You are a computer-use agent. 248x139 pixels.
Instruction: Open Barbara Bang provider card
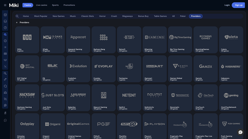pyautogui.click(x=104, y=40)
